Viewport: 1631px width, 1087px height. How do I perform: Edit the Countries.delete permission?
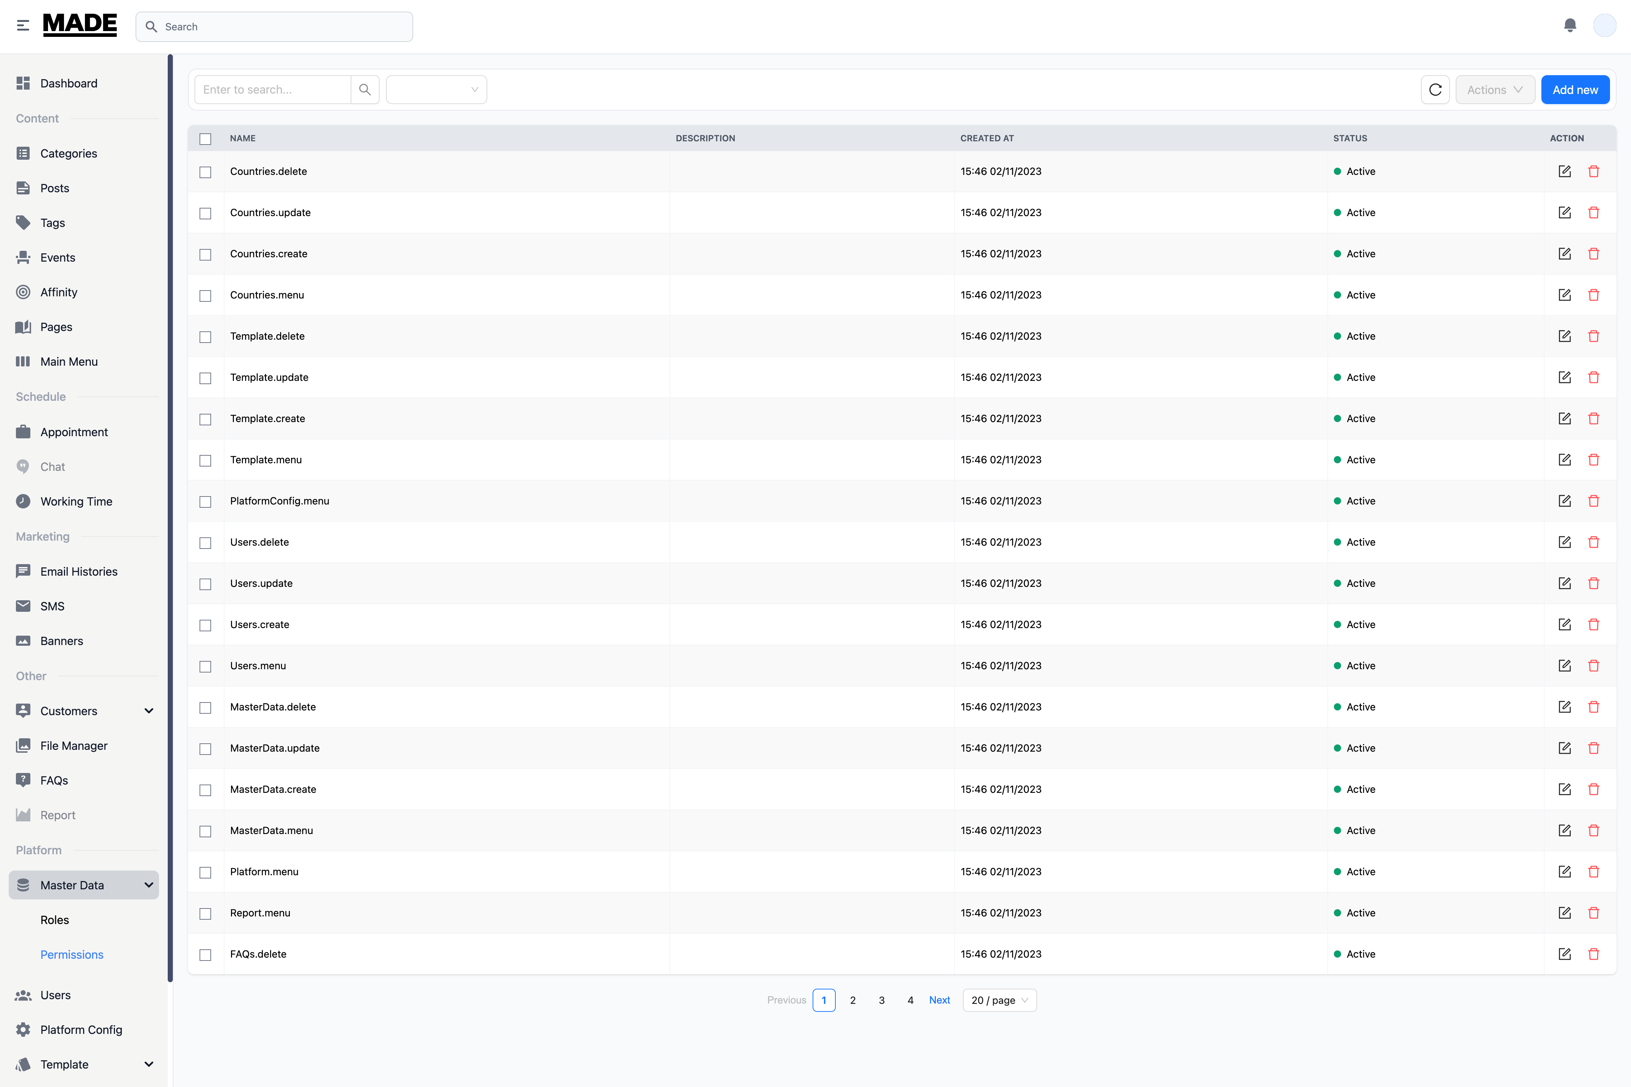[1564, 171]
